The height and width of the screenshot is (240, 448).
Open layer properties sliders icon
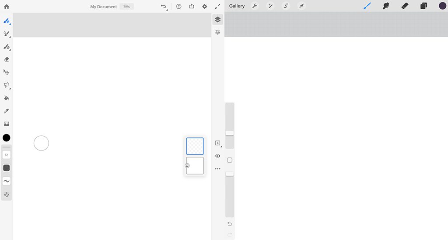tap(218, 32)
